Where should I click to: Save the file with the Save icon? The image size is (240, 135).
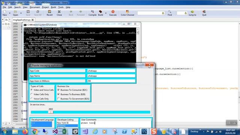[28, 13]
